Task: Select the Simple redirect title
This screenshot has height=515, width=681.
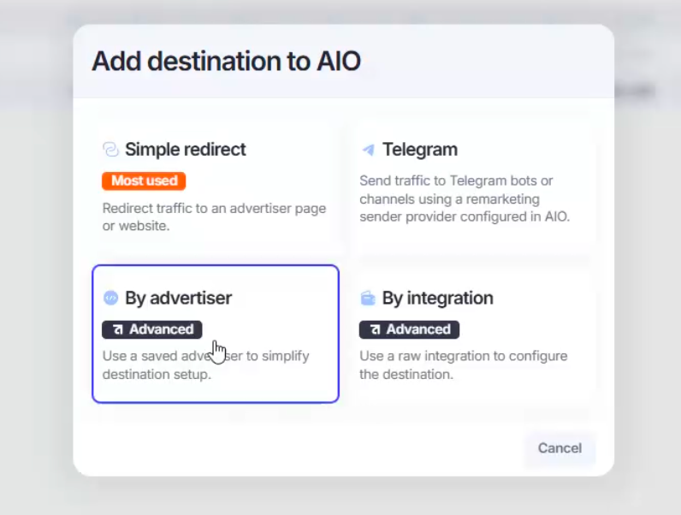Action: tap(186, 150)
